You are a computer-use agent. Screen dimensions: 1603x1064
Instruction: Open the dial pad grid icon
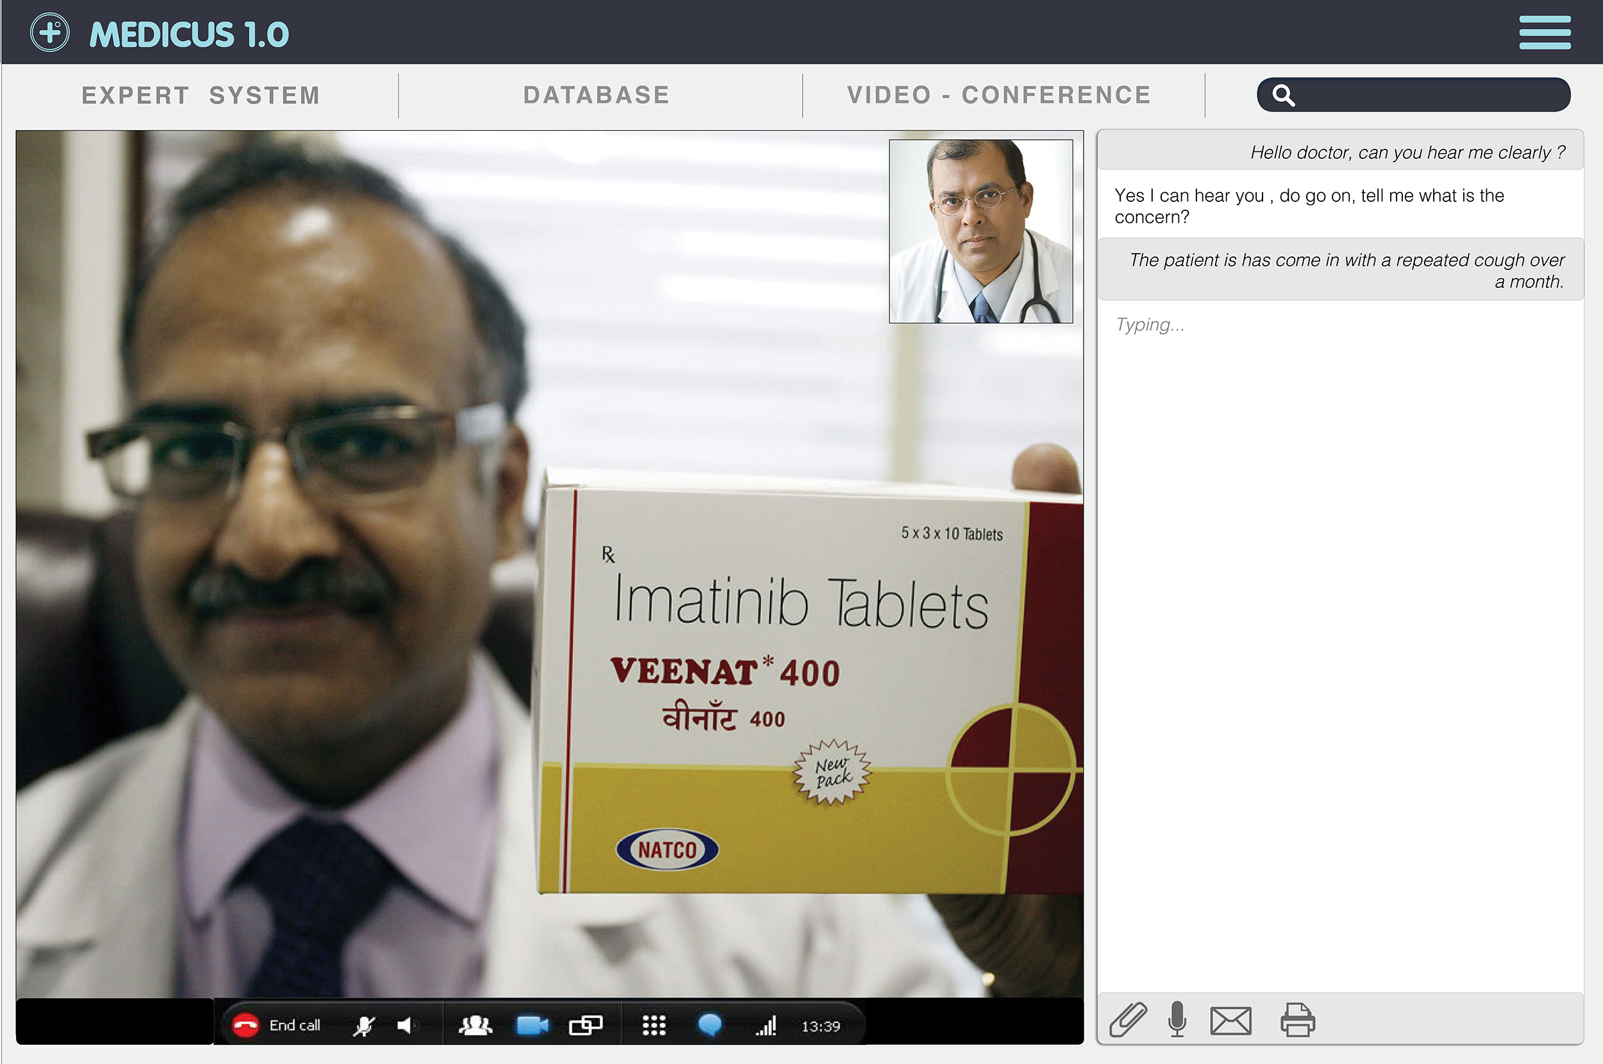[654, 1026]
